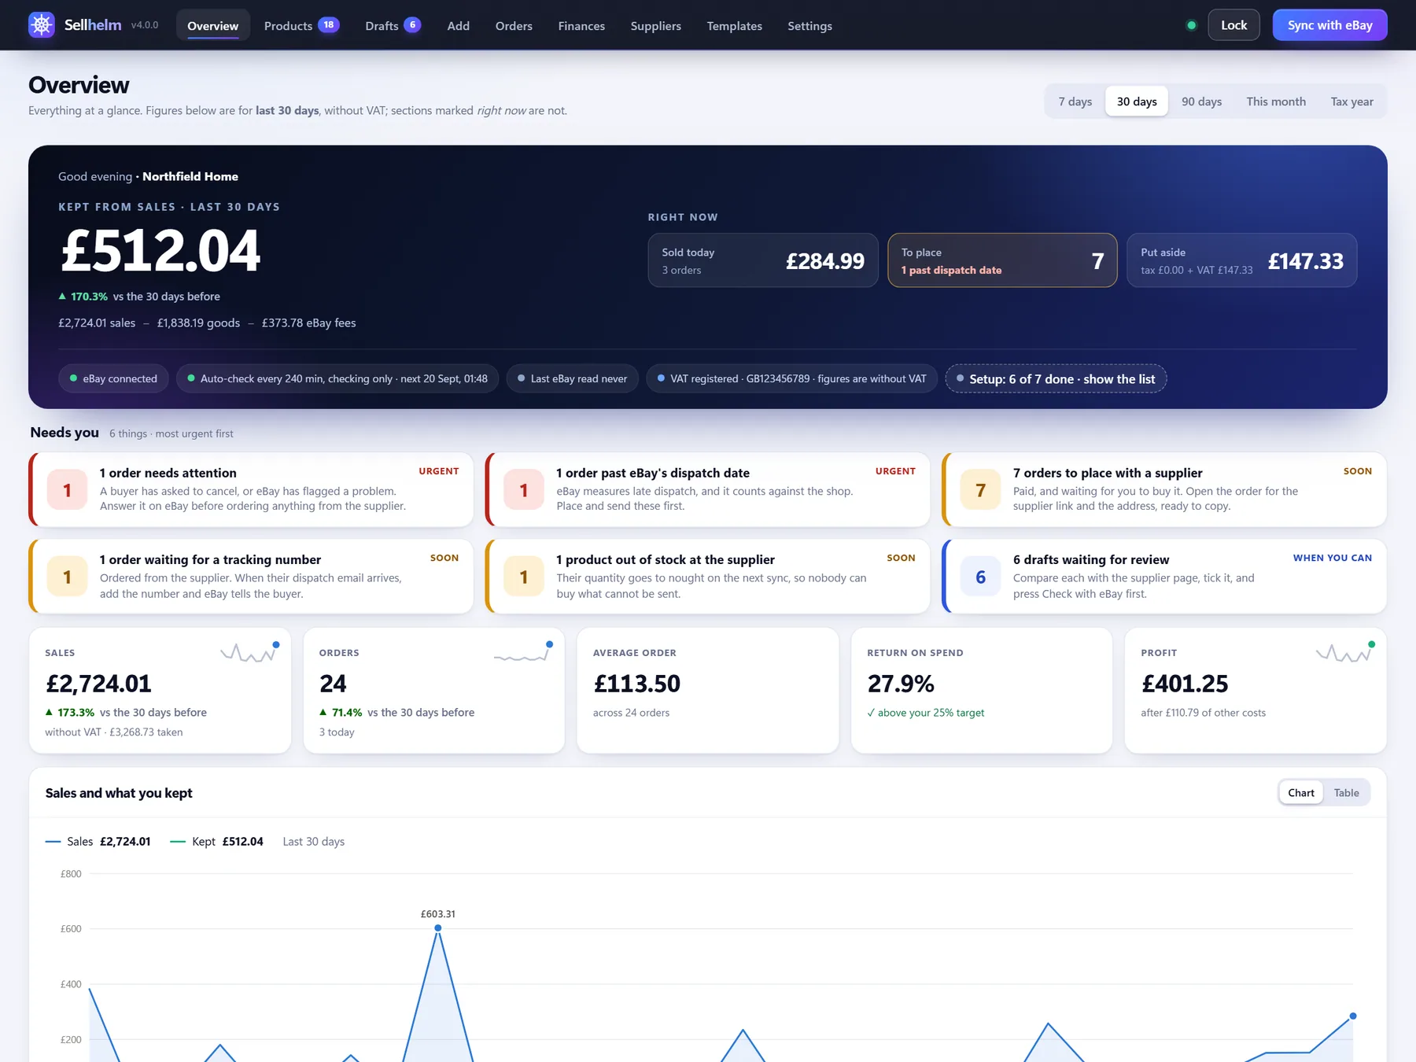Switch to Table view
1416x1062 pixels.
point(1346,793)
